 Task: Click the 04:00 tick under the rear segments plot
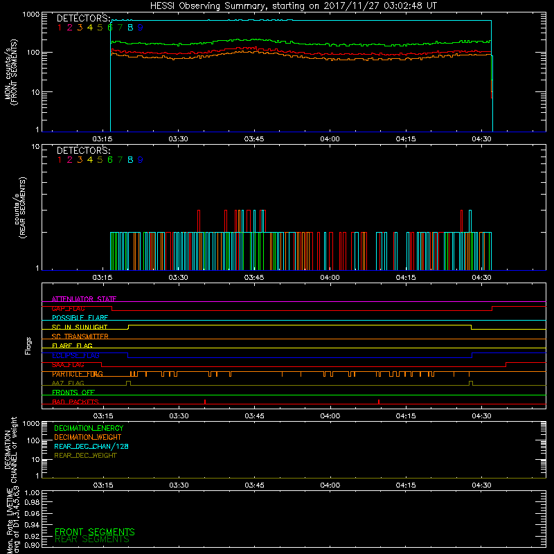click(330, 278)
